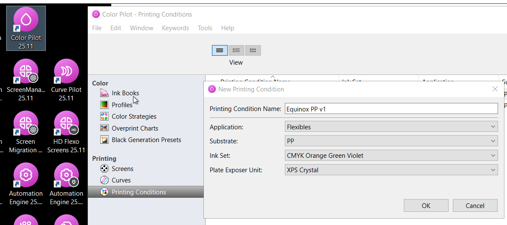Select the Ink Books sidebar icon
Viewport: 507px width, 225px height.
[104, 93]
